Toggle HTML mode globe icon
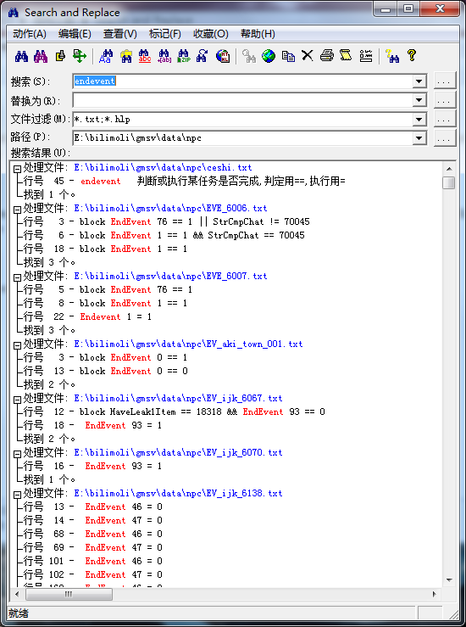Screen dimensions: 466x627 [x=223, y=56]
